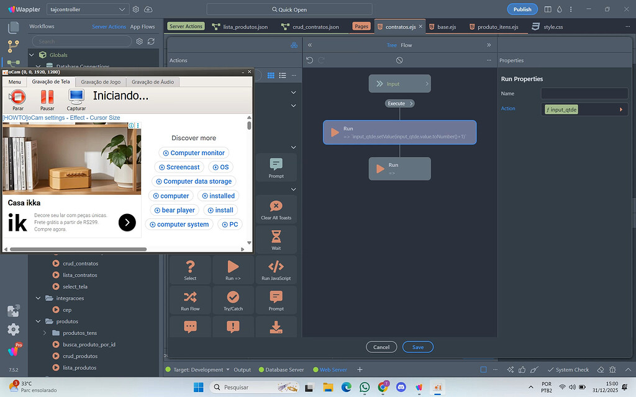Viewport: 636px width, 397px height.
Task: Expand bottom panel with up chevron
Action: 628,370
